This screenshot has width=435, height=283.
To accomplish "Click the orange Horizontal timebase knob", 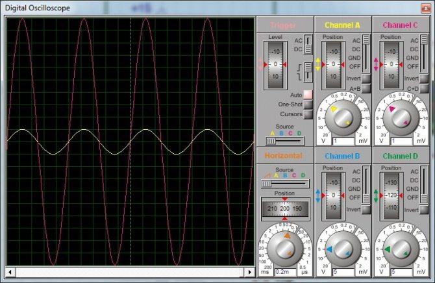I will [285, 249].
